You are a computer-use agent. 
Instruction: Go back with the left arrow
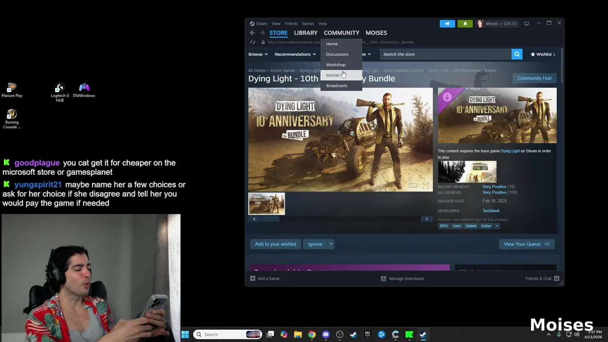pos(252,33)
